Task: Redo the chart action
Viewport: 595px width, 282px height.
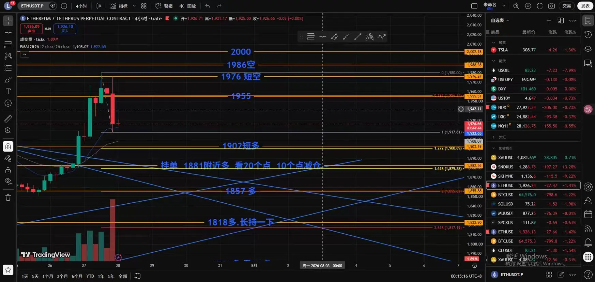Action: click(x=219, y=6)
